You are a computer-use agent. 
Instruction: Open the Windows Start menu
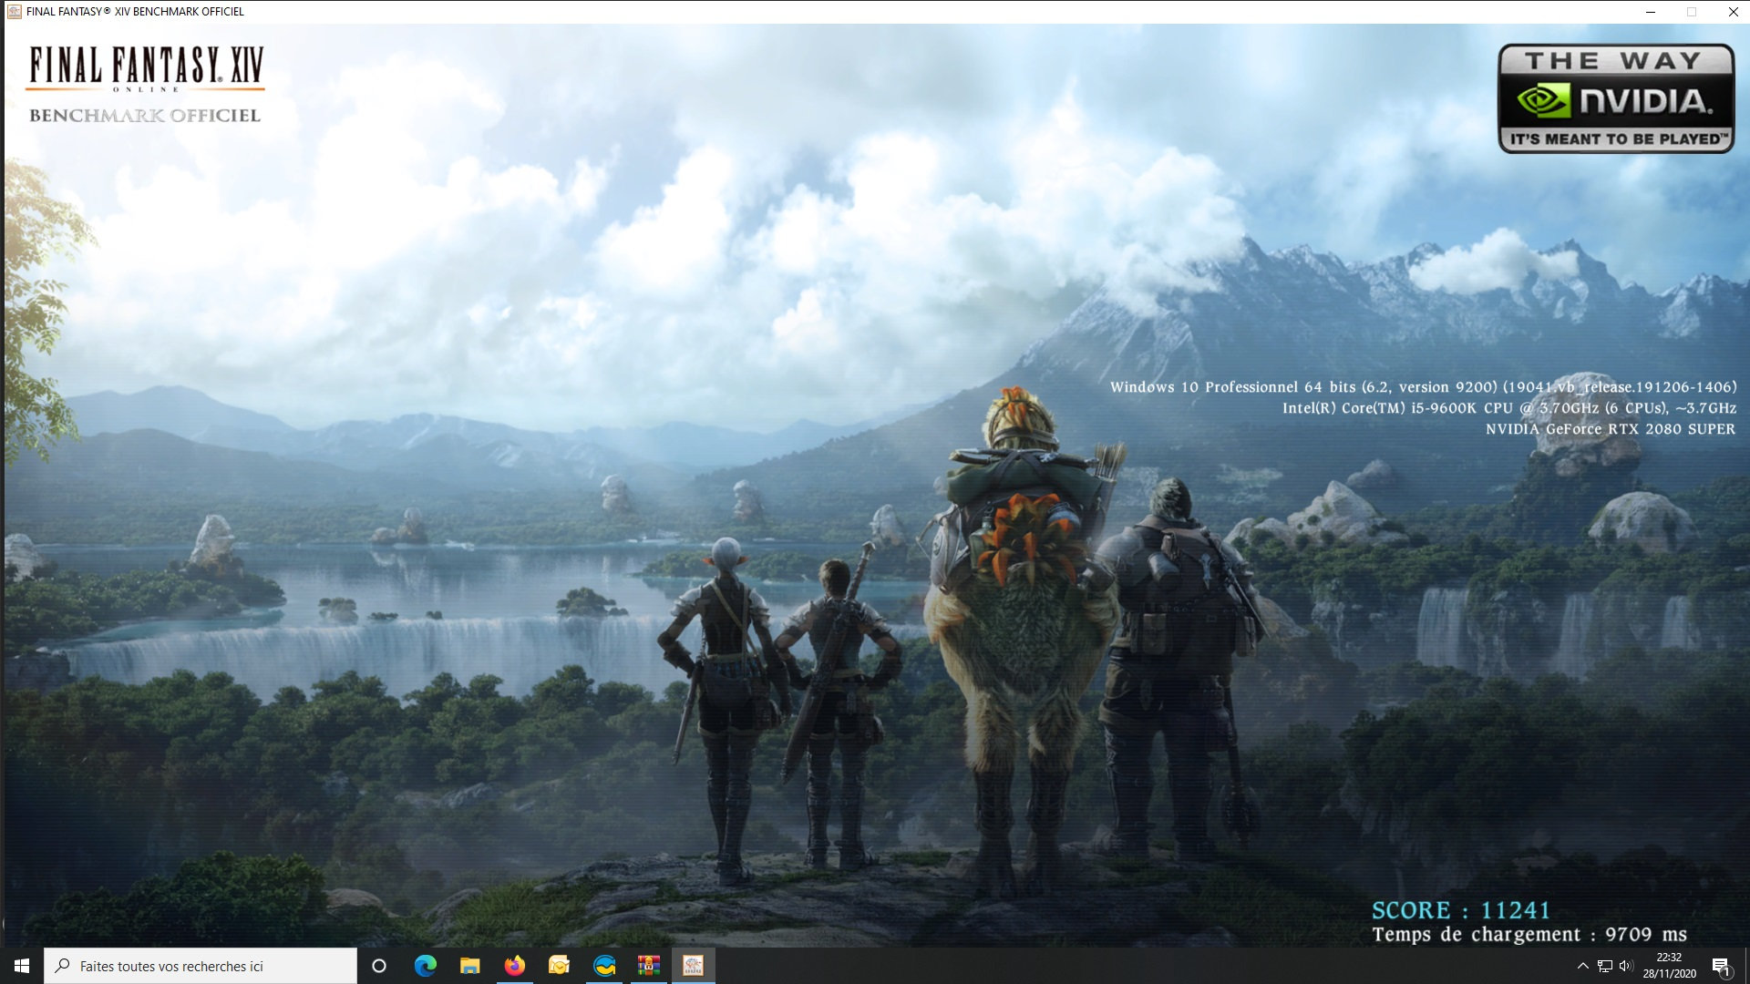(22, 966)
